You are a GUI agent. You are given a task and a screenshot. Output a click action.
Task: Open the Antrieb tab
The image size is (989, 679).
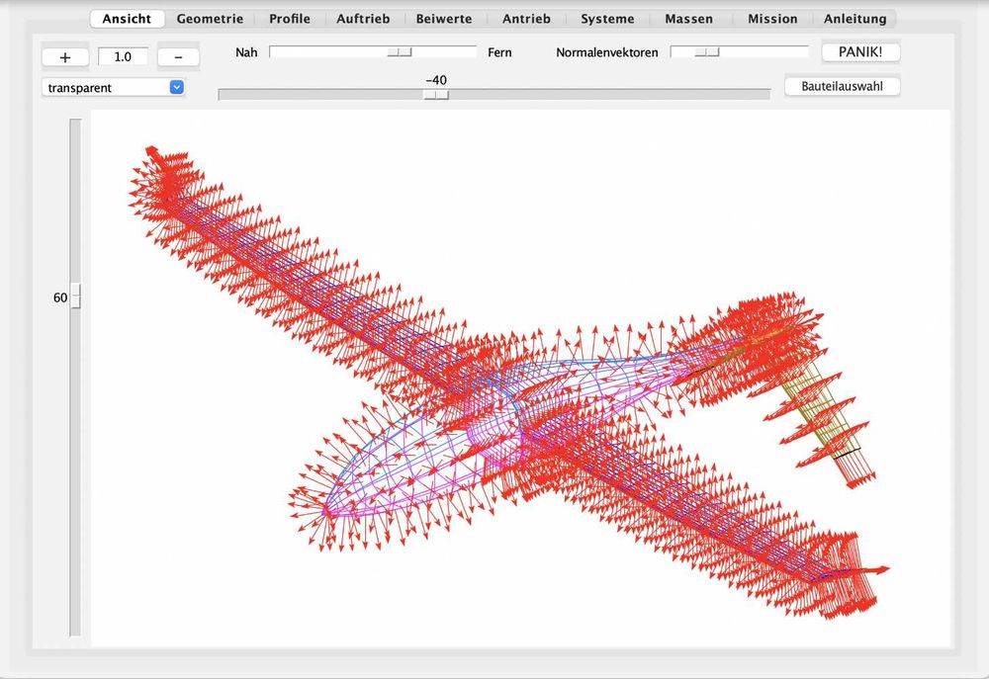point(526,19)
